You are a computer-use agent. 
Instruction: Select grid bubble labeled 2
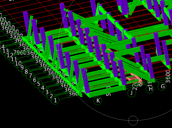point(51,96)
